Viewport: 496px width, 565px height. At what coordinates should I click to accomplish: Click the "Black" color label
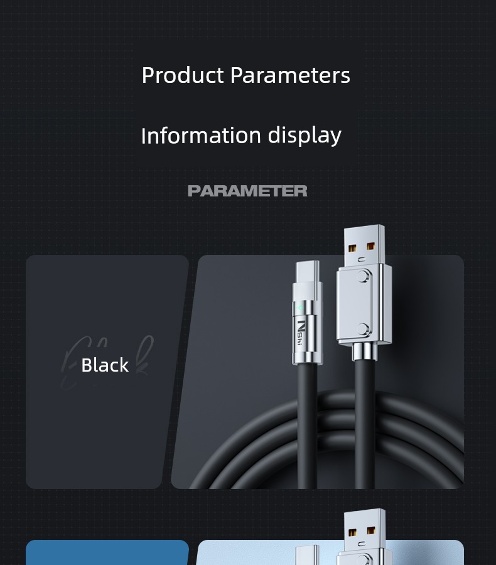[x=105, y=365]
